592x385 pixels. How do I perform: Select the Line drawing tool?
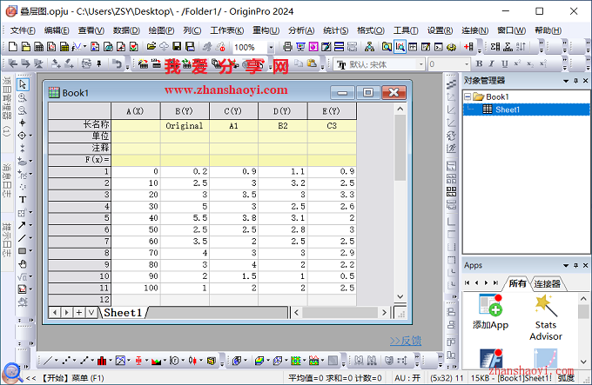pos(22,238)
